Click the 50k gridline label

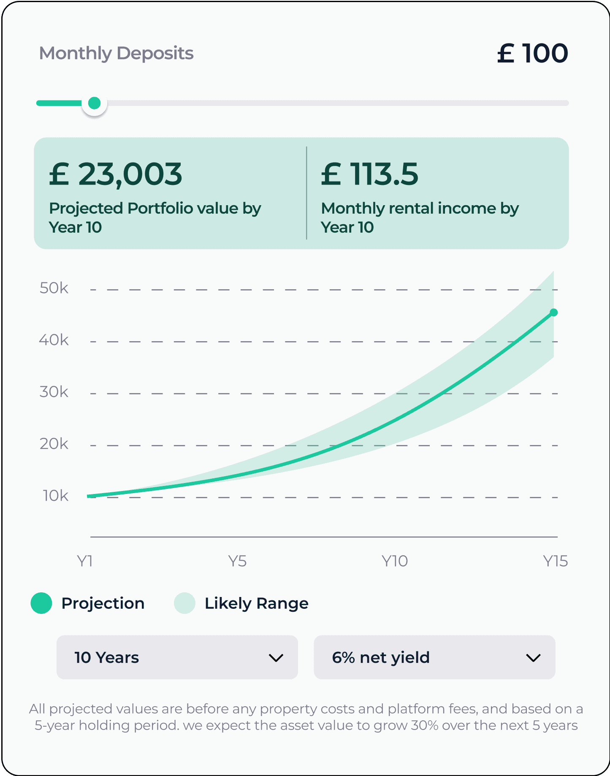click(x=54, y=288)
